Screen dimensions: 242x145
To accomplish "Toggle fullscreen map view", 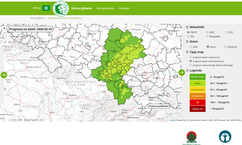I will pyautogui.click(x=5, y=42).
